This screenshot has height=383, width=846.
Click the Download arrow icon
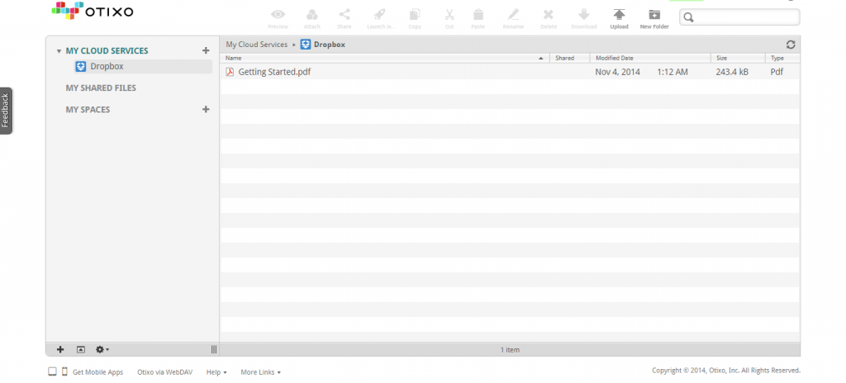coord(583,15)
